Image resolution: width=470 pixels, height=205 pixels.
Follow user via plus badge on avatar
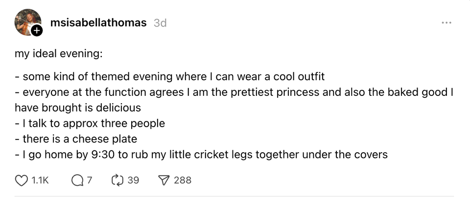coord(37,31)
